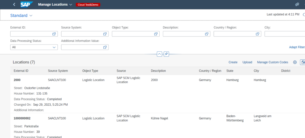Open value help for Country / Region filter
Image resolution: width=305 pixels, height=138 pixels.
pos(257,34)
